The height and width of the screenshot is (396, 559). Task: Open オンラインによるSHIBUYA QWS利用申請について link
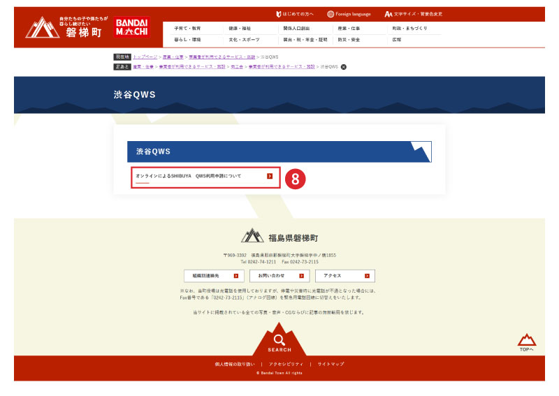point(204,177)
